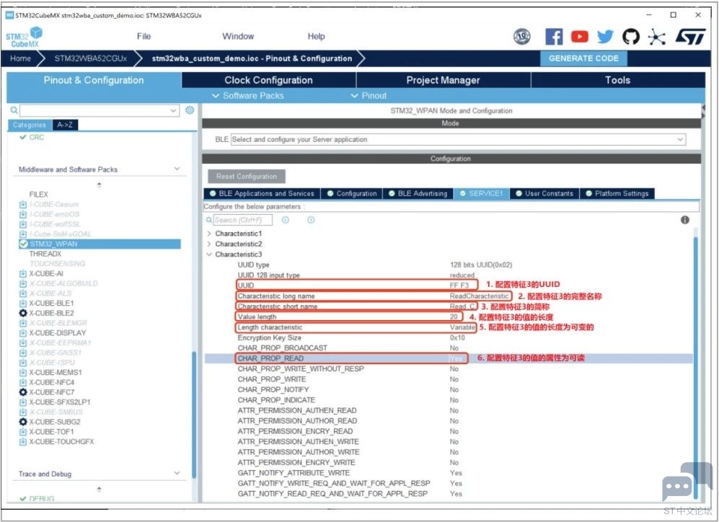Open the ST YouTube channel icon
Image resolution: width=719 pixels, height=522 pixels.
580,37
